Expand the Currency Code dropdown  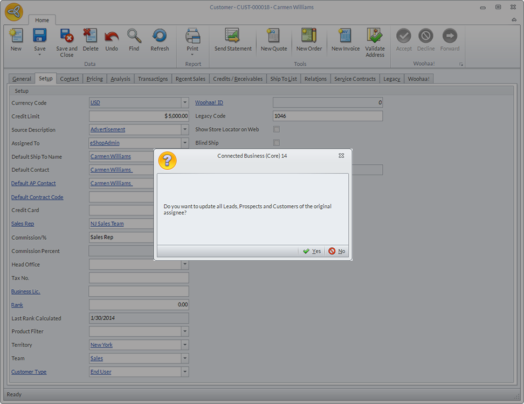coord(185,103)
